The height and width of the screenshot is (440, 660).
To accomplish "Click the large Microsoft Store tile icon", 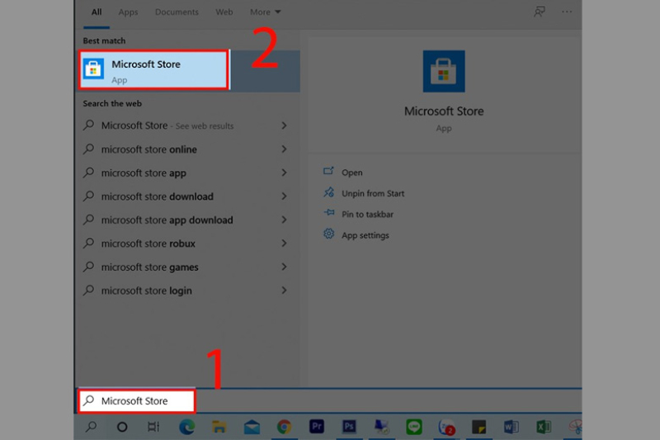I will click(x=444, y=71).
